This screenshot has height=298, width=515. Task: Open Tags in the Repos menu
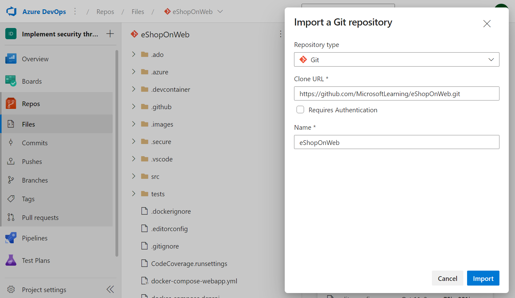click(x=28, y=199)
